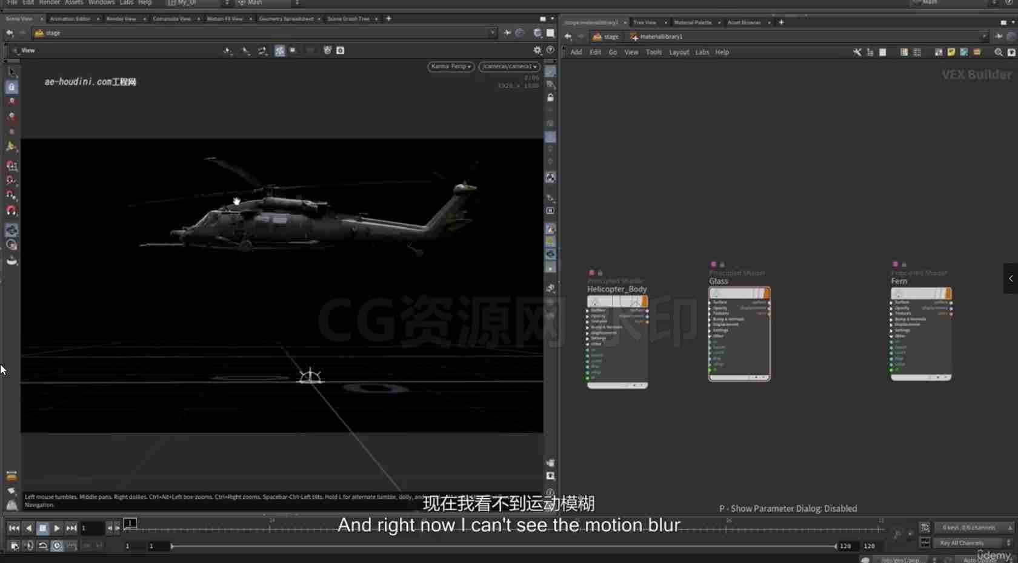Image resolution: width=1018 pixels, height=563 pixels.
Task: Click the frame 1 marker on timeline
Action: (x=130, y=522)
